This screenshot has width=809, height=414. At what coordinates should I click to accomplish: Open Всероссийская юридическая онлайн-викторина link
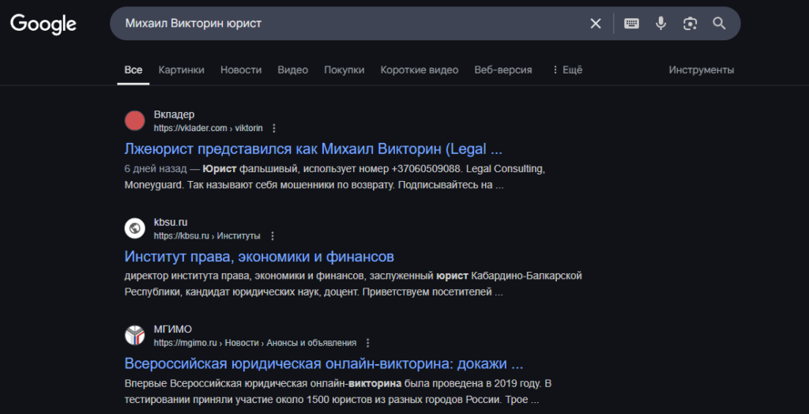(x=324, y=364)
